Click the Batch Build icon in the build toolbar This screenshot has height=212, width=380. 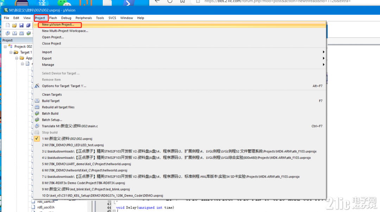[28, 33]
